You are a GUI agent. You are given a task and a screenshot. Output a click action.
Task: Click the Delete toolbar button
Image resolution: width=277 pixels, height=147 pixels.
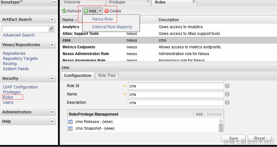pyautogui.click(x=113, y=11)
